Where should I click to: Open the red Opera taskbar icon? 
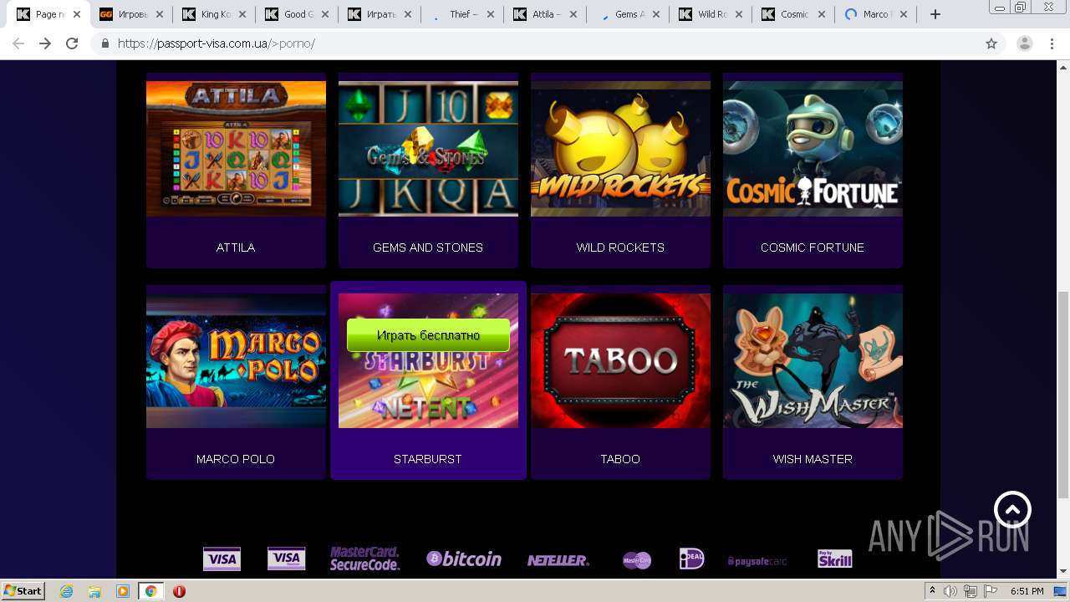pyautogui.click(x=179, y=591)
